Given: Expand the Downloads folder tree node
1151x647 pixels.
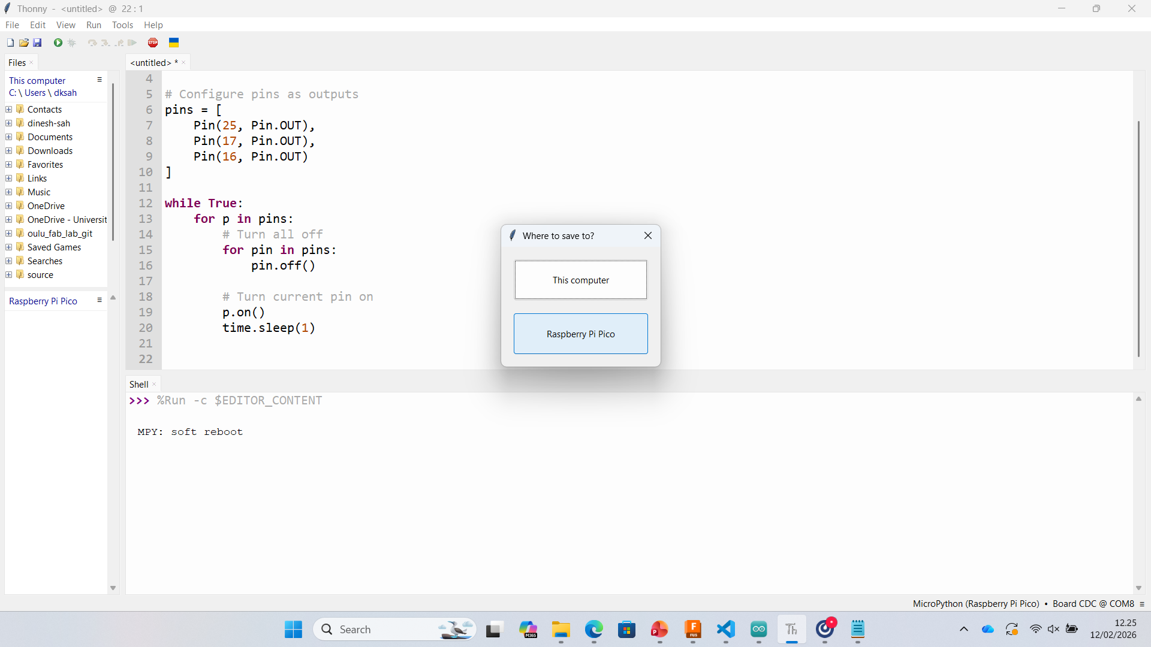Looking at the screenshot, I should (9, 151).
